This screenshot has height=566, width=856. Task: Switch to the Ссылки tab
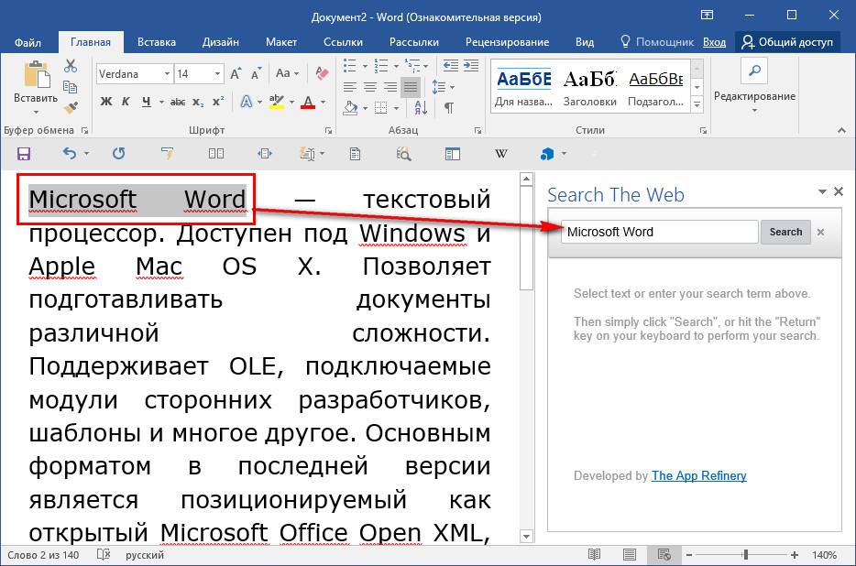point(343,42)
